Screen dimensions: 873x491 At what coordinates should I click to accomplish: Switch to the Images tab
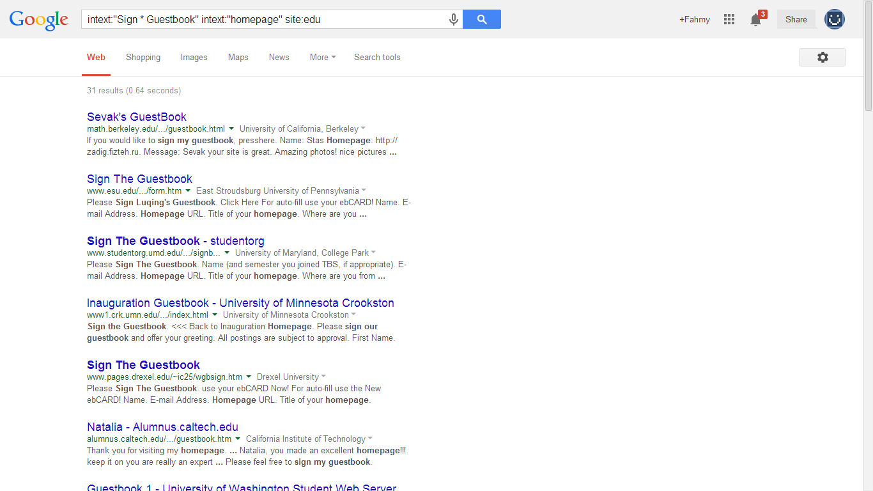[x=194, y=57]
